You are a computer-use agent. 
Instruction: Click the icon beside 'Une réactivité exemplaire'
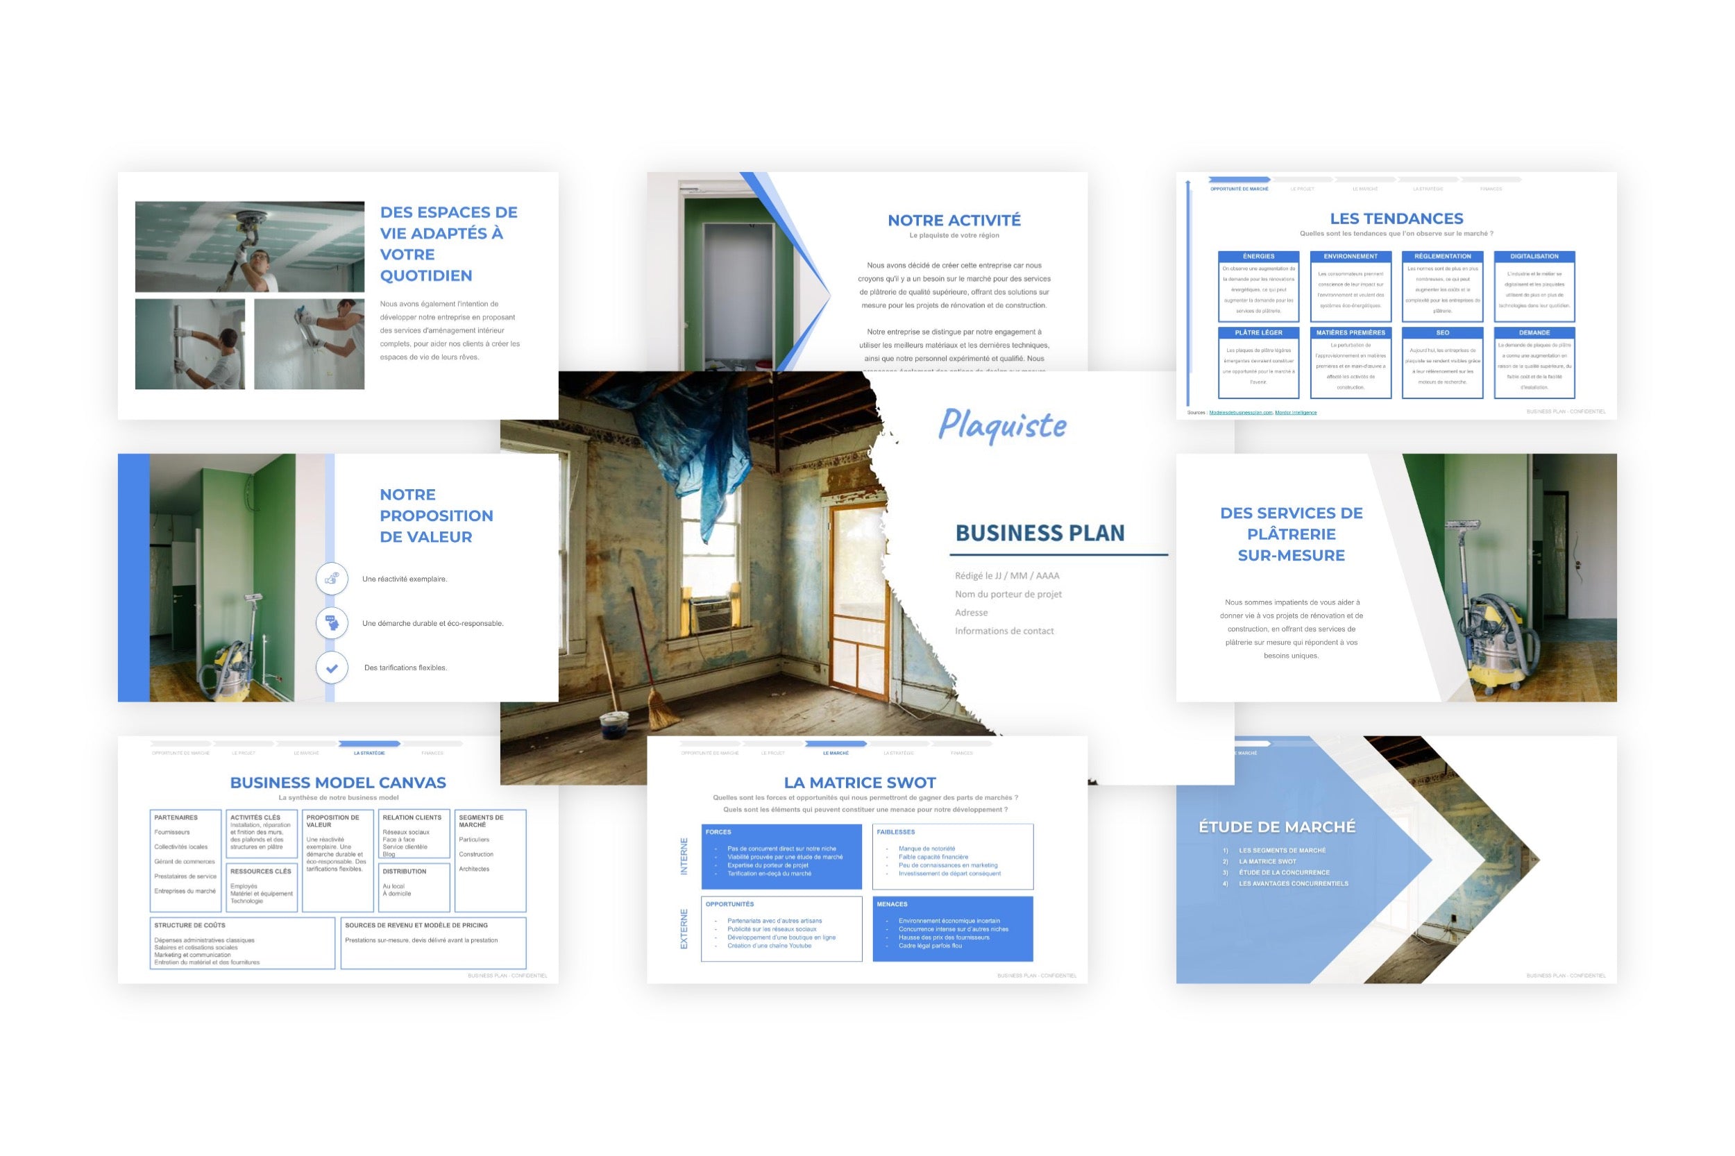(332, 579)
